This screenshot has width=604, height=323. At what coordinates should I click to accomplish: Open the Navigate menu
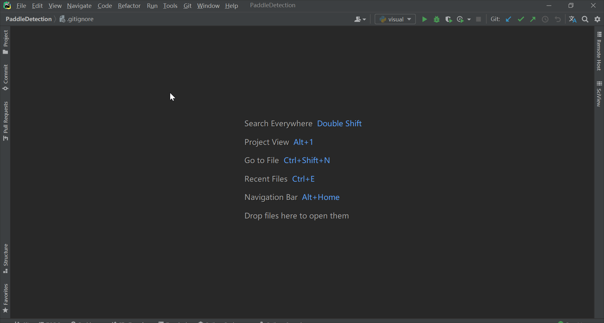click(79, 6)
